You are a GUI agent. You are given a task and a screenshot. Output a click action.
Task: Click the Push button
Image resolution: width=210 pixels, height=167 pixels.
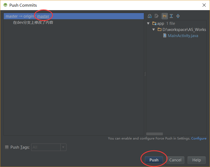pyautogui.click(x=154, y=160)
